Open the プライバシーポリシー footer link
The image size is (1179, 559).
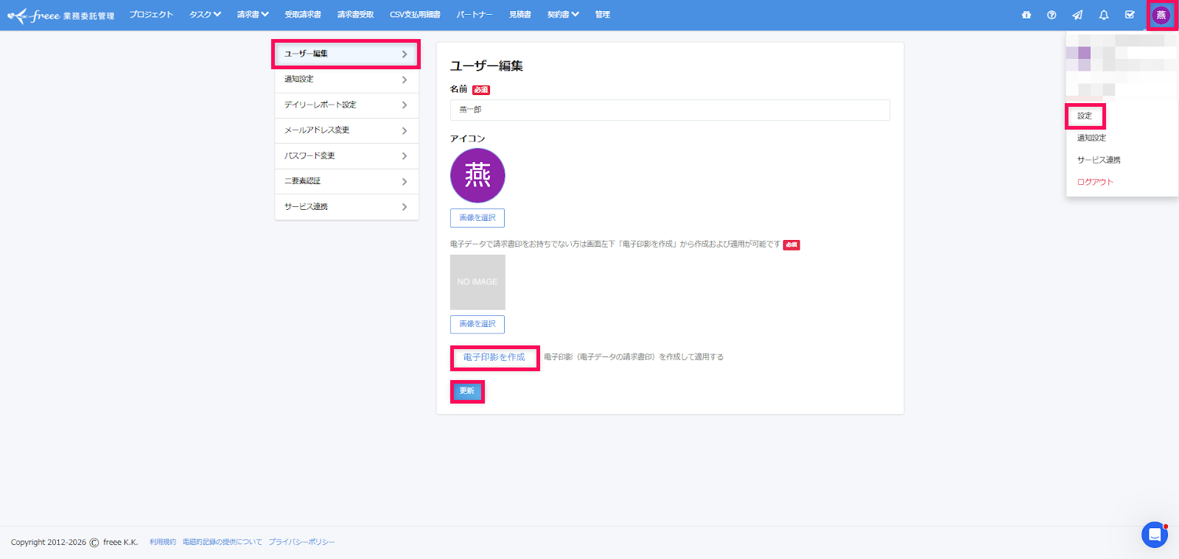pyautogui.click(x=301, y=542)
